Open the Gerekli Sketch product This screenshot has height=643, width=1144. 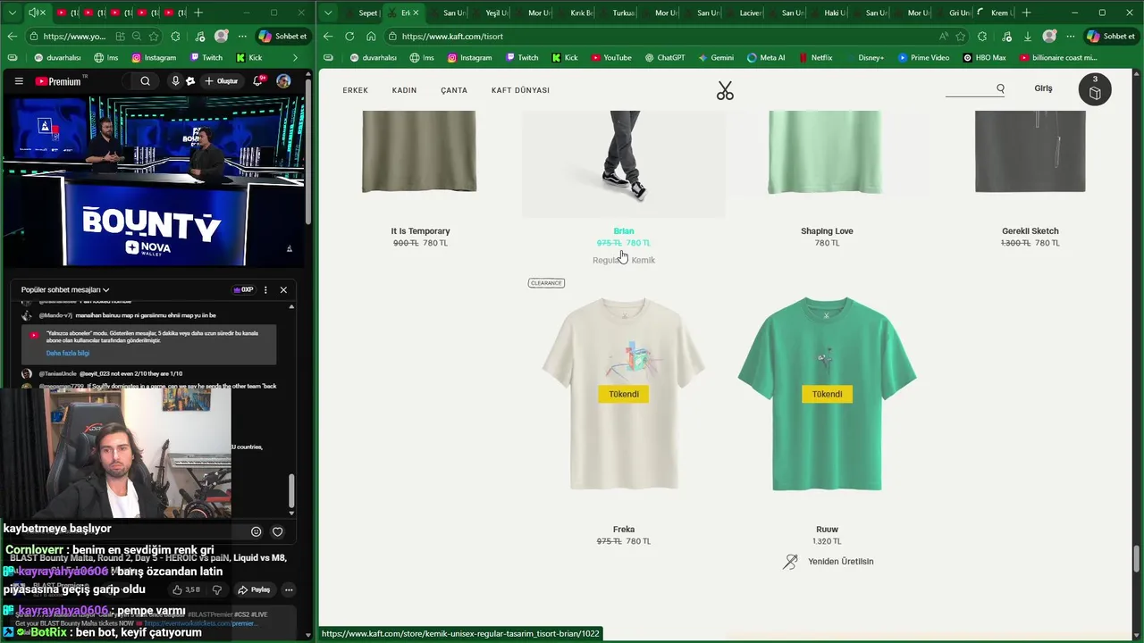pos(1030,231)
